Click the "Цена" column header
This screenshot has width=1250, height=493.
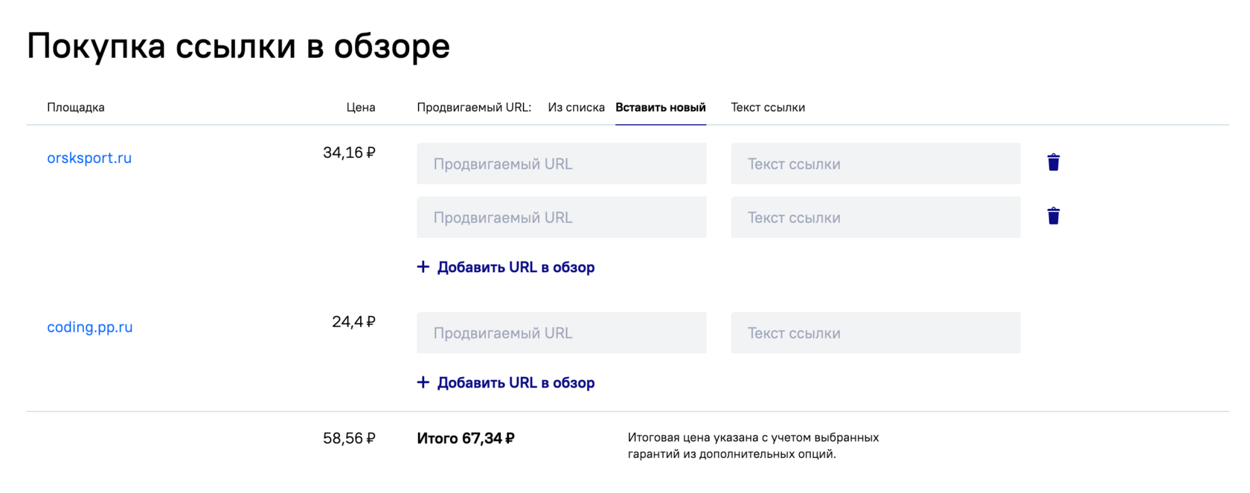point(361,108)
